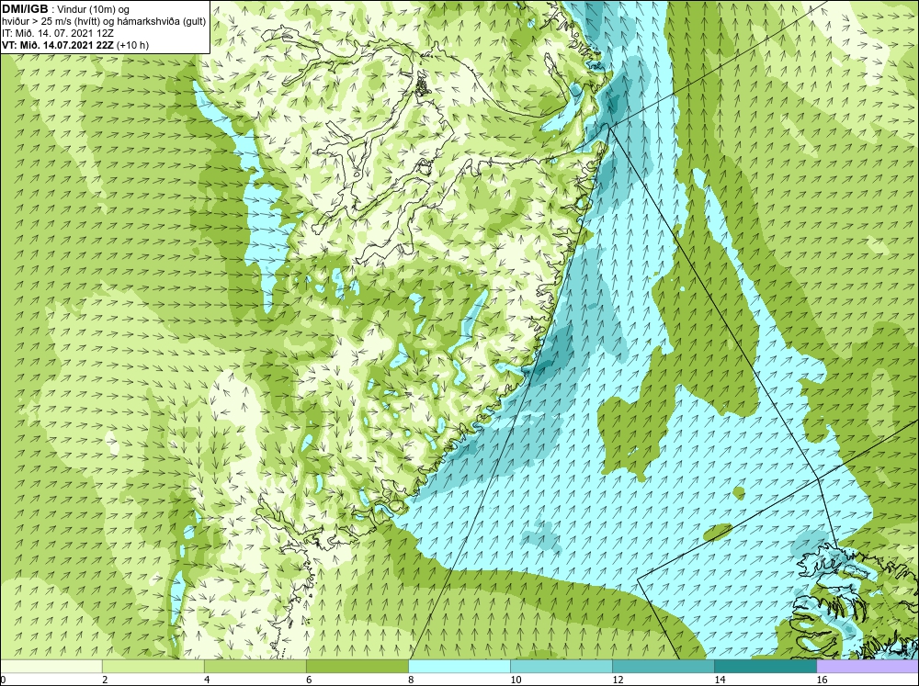This screenshot has height=686, width=919.
Task: Click the 'VT: Mið. 14.07.2021 22Z' valid time line
Action: pyautogui.click(x=59, y=45)
